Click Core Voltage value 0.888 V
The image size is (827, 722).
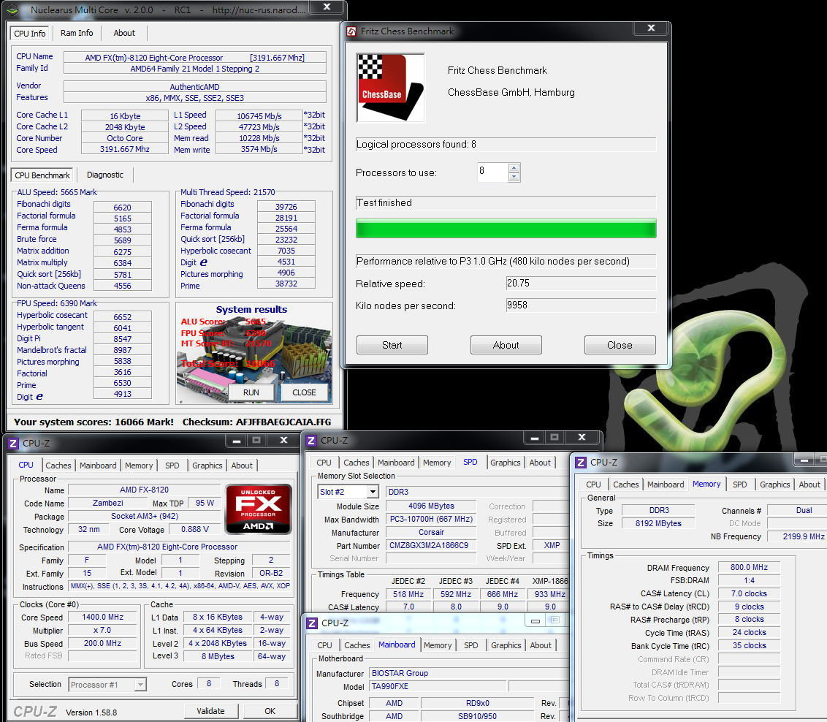pos(194,529)
